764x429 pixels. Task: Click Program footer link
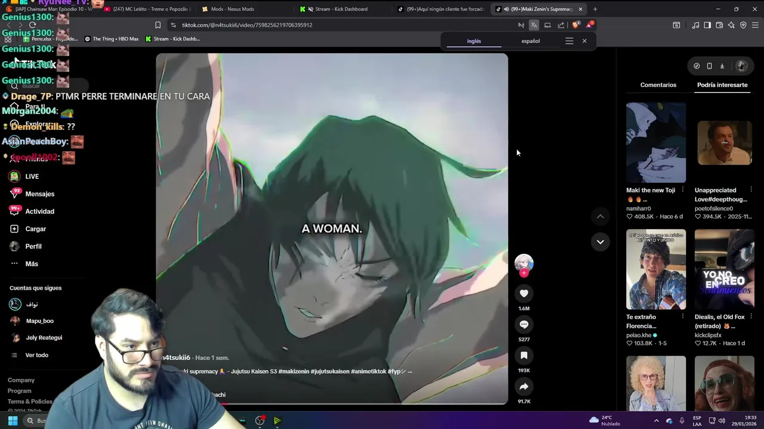[19, 391]
